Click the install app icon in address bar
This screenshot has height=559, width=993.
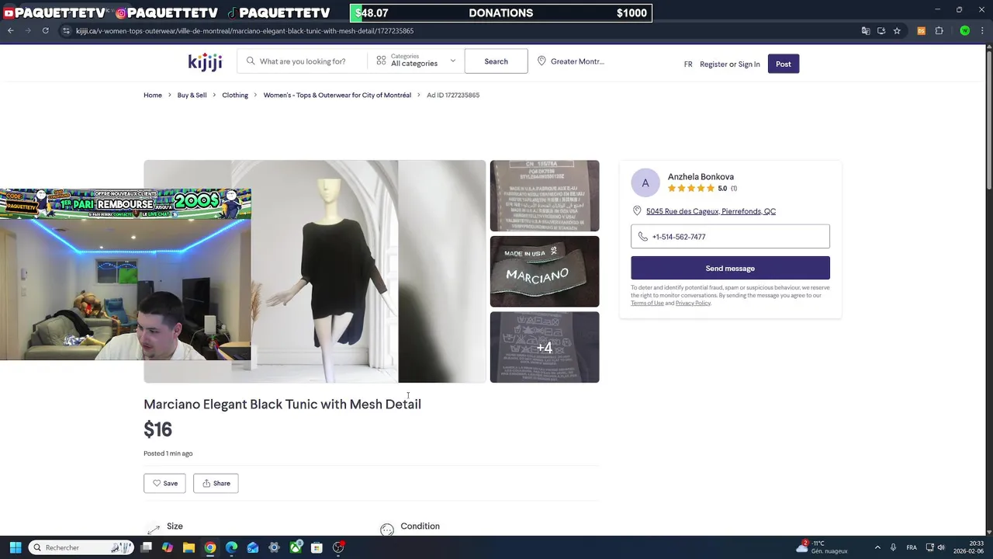[x=881, y=31]
